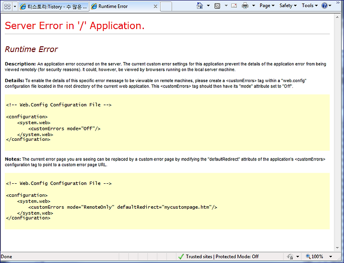Image resolution: width=344 pixels, height=263 pixels.
Task: Open the Quick Tabs grid view
Action: (7, 6)
